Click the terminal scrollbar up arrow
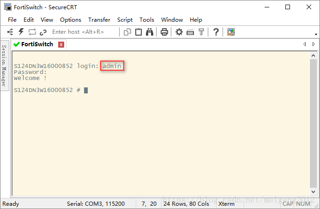 coord(313,55)
